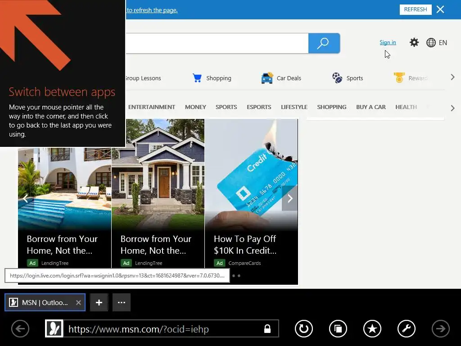The height and width of the screenshot is (346, 461).
Task: Open the MONEY menu item
Action: click(x=195, y=107)
